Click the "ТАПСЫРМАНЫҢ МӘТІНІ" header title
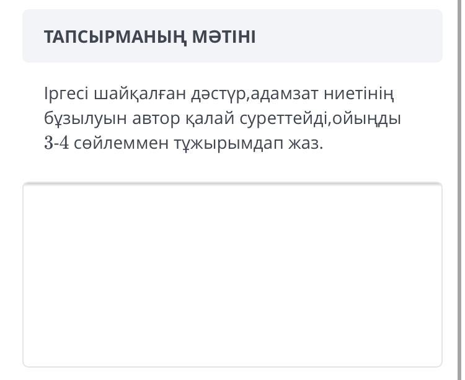 pyautogui.click(x=149, y=37)
